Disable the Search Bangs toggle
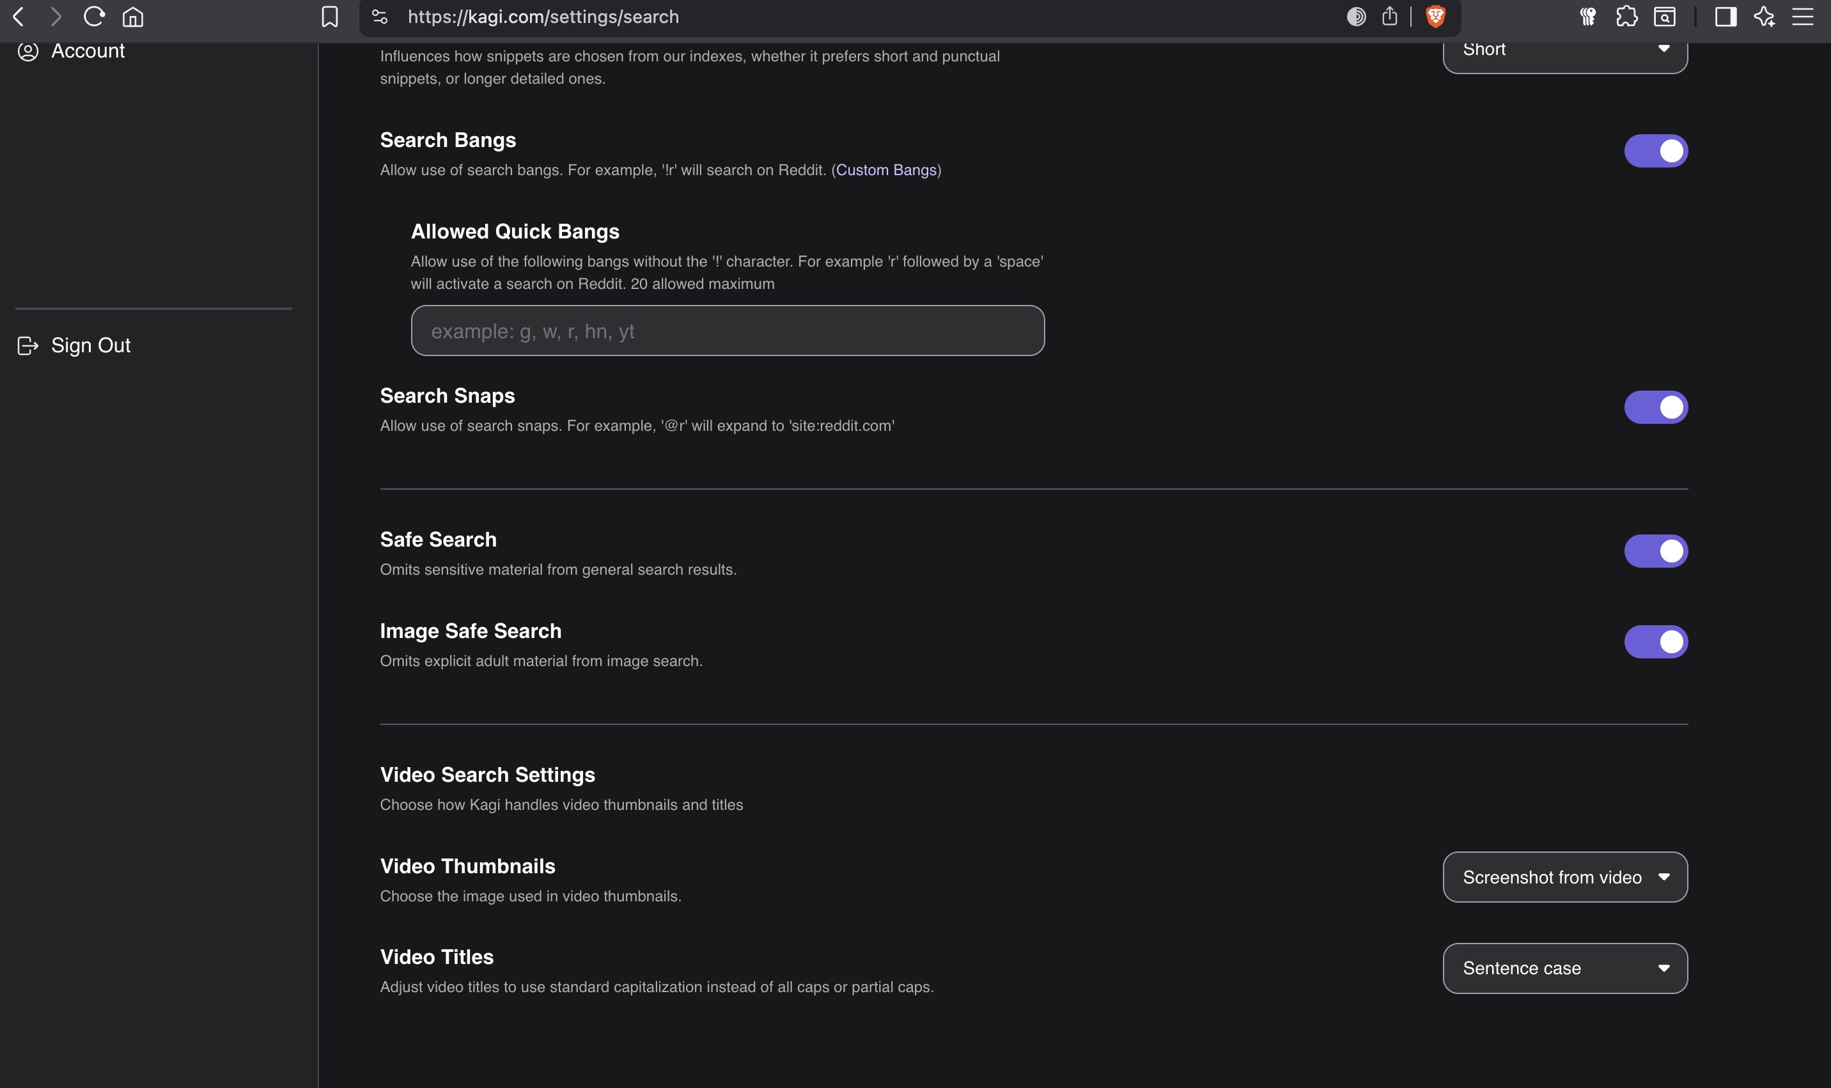Screen dimensions: 1831x1088 [1656, 151]
